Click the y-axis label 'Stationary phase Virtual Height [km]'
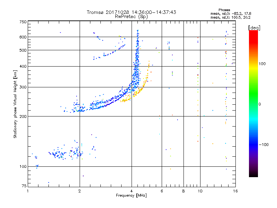The width and height of the screenshot is (277, 208). click(15, 104)
